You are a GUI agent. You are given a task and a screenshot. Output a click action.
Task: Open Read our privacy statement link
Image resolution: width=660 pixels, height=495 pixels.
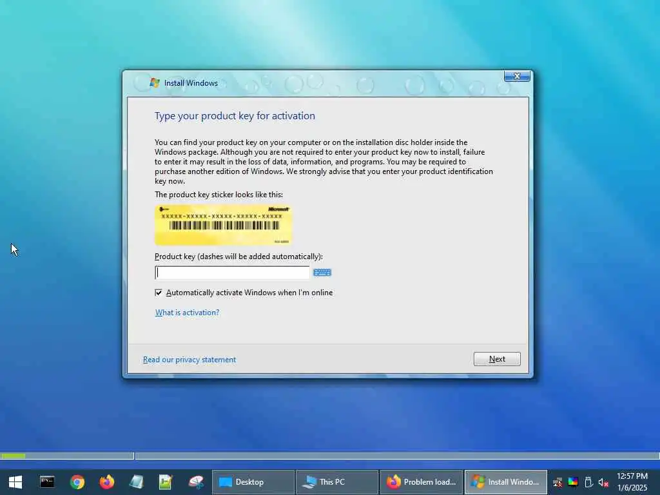[x=189, y=360]
